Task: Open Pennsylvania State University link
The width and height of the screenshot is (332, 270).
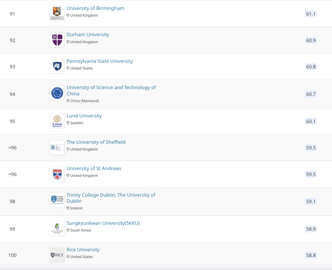Action: pos(100,61)
